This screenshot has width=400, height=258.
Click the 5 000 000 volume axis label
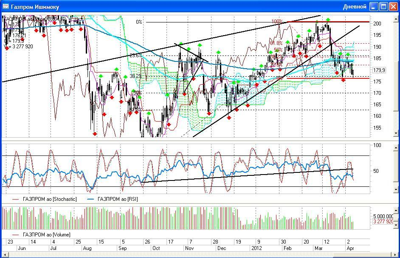pyautogui.click(x=383, y=216)
